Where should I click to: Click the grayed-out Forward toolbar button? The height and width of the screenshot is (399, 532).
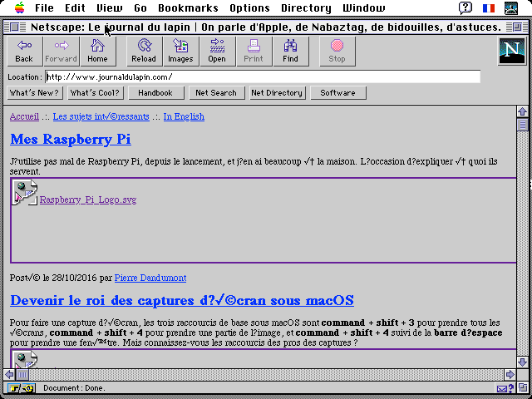click(61, 52)
